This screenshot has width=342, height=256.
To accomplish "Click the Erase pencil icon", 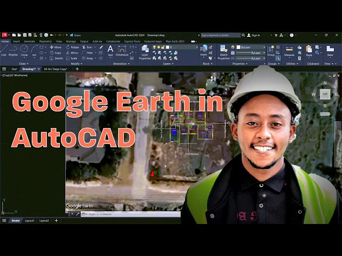I will tap(101, 47).
